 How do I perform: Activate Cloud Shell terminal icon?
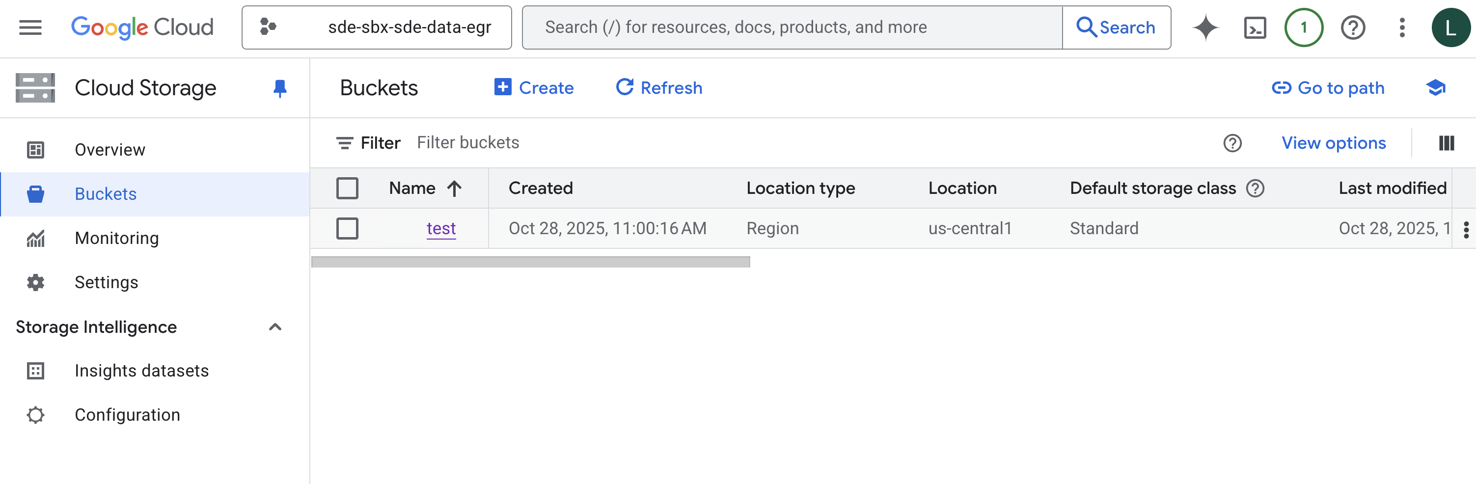1254,27
